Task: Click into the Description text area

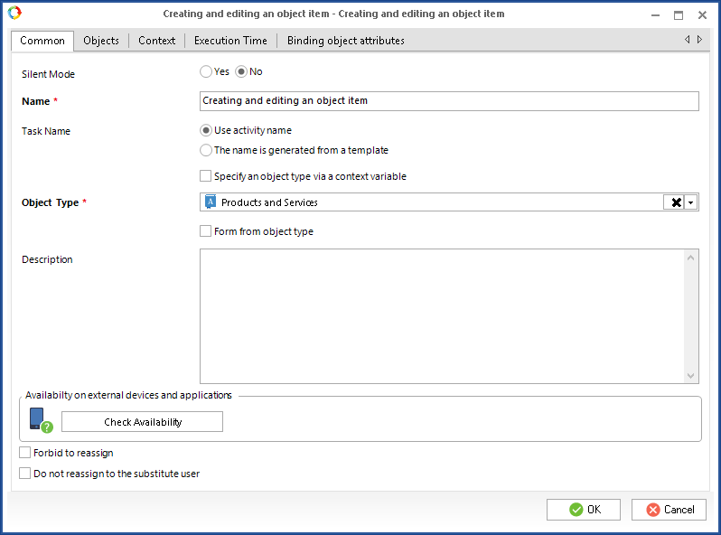Action: 443,315
